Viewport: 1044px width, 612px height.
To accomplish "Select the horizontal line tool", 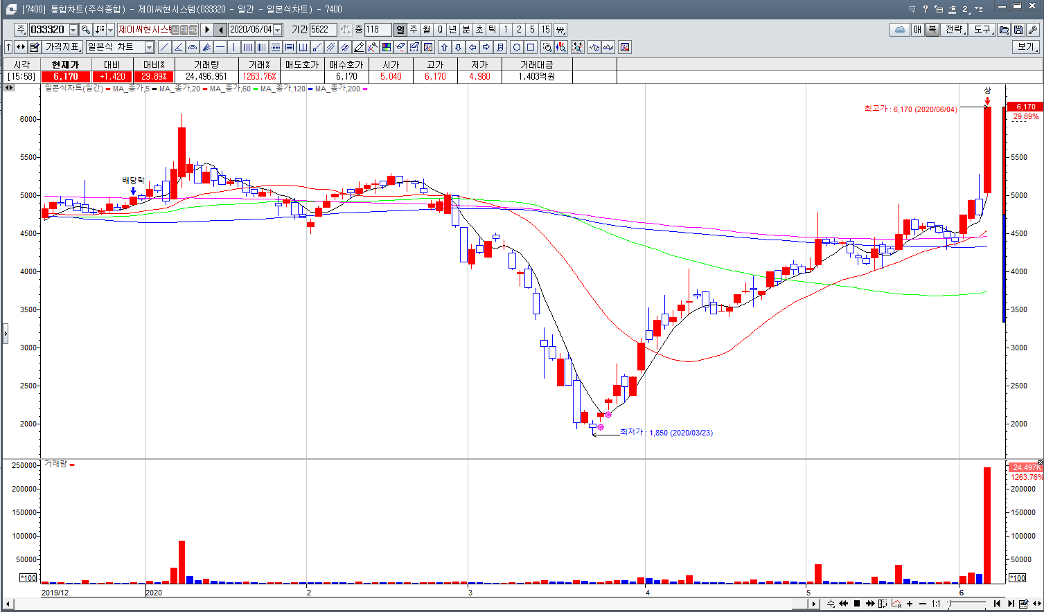I will [220, 47].
